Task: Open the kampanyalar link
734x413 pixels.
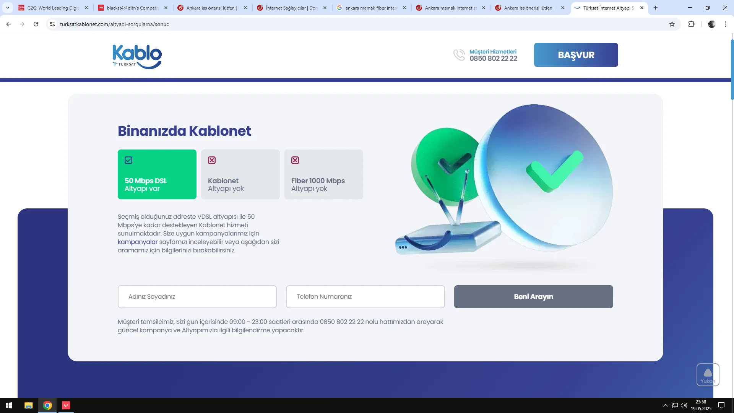Action: pos(138,242)
